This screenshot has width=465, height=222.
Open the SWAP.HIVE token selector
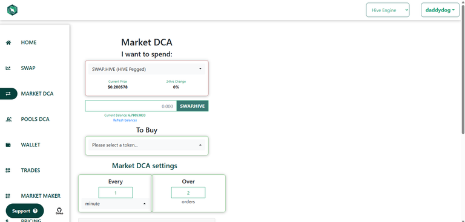(x=147, y=69)
